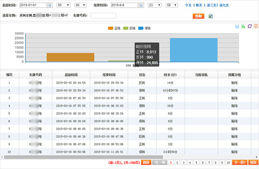Toggle the 正转 orange legend swatch
The image size is (259, 169).
pyautogui.click(x=110, y=28)
